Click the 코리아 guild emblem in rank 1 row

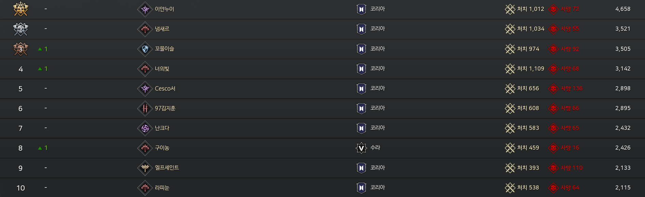(361, 9)
